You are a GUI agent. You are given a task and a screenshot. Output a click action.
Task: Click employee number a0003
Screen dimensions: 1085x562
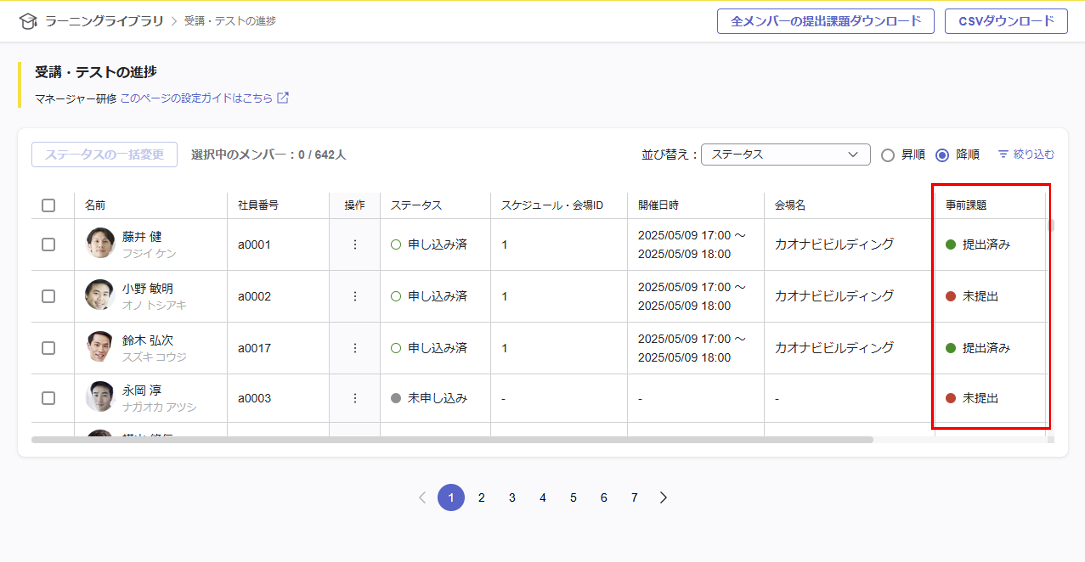[254, 398]
